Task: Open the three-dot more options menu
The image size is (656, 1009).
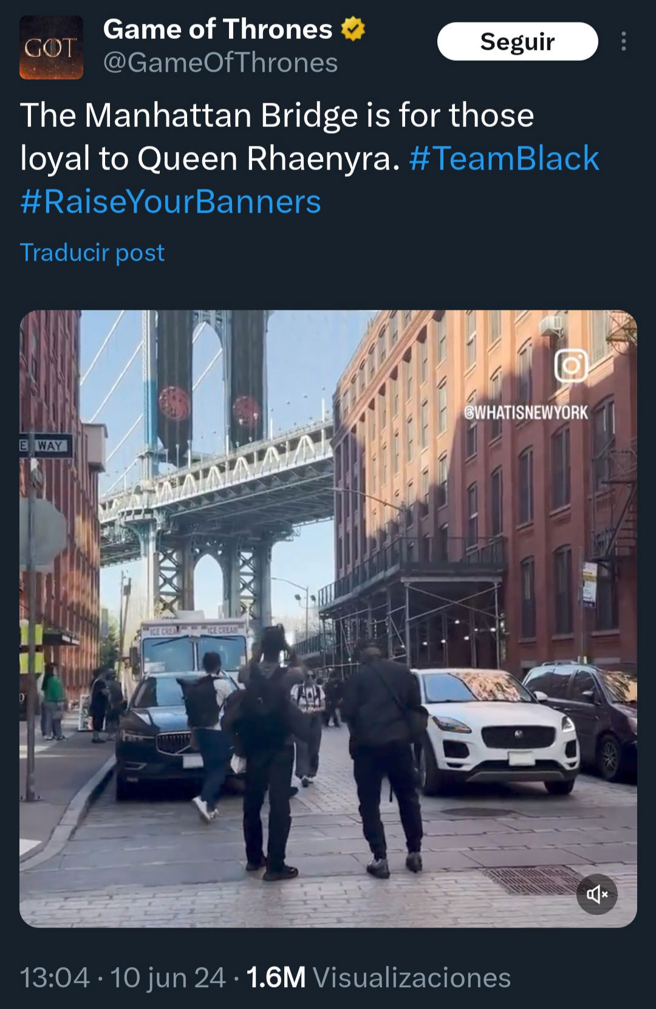Action: (623, 41)
